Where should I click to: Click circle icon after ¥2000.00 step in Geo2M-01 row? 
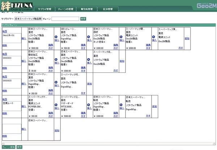[x=153, y=37]
